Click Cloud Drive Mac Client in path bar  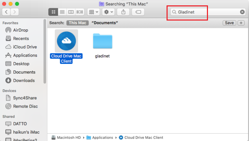(141, 138)
